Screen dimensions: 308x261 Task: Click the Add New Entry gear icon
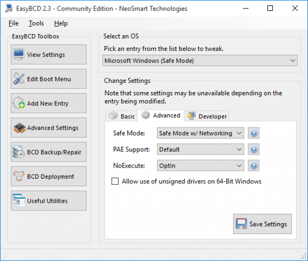click(19, 103)
